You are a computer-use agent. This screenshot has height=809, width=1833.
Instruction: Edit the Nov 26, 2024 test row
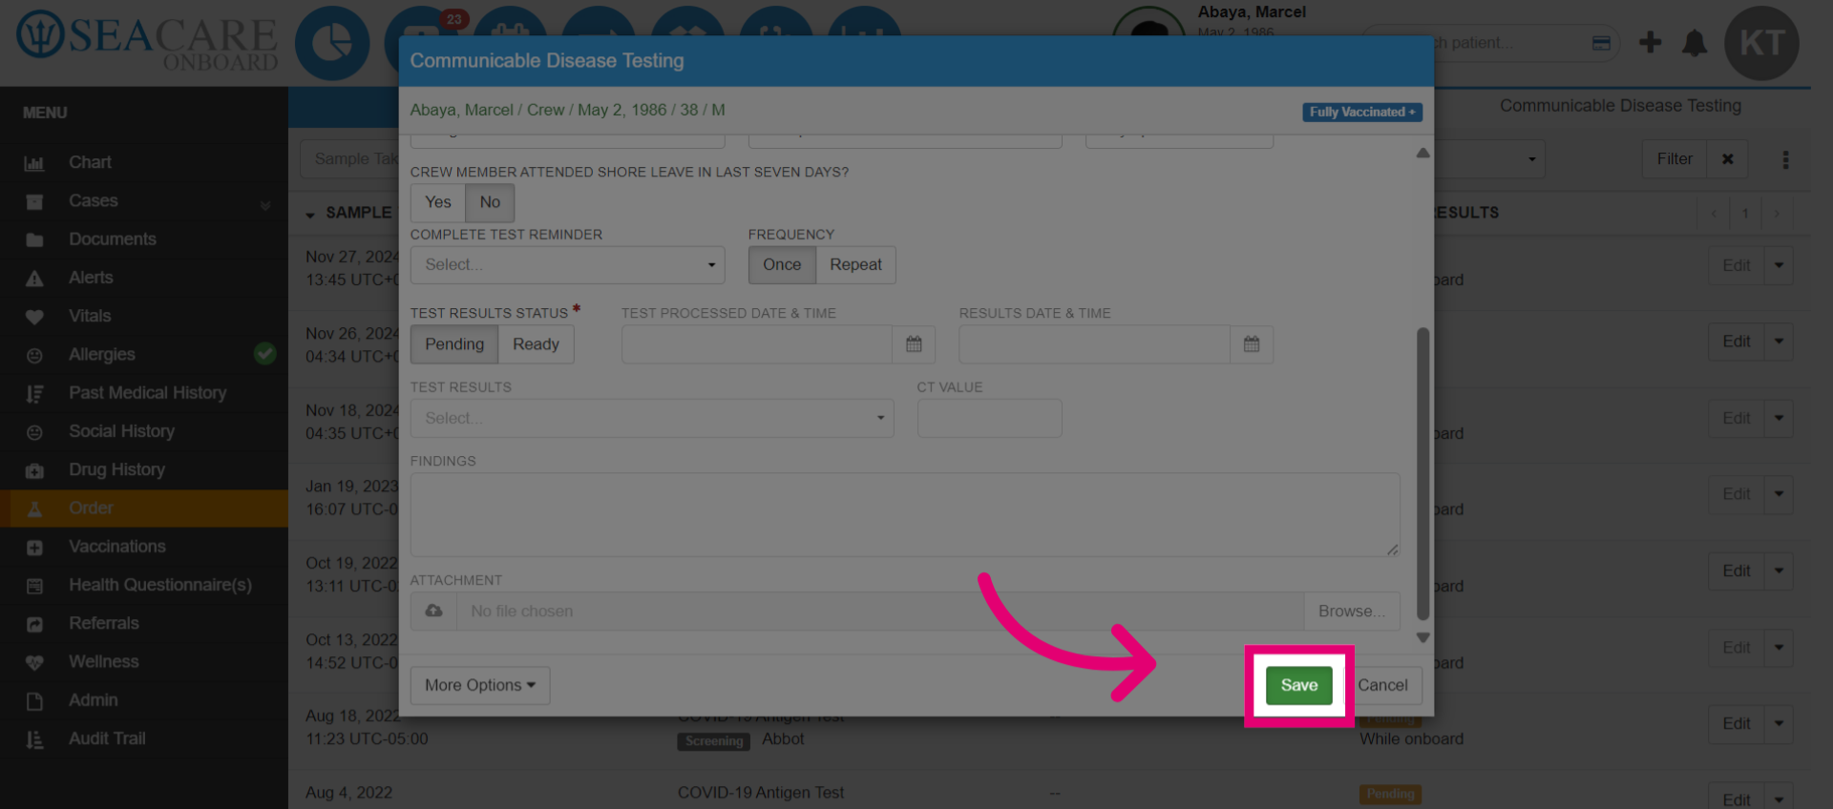click(1736, 342)
